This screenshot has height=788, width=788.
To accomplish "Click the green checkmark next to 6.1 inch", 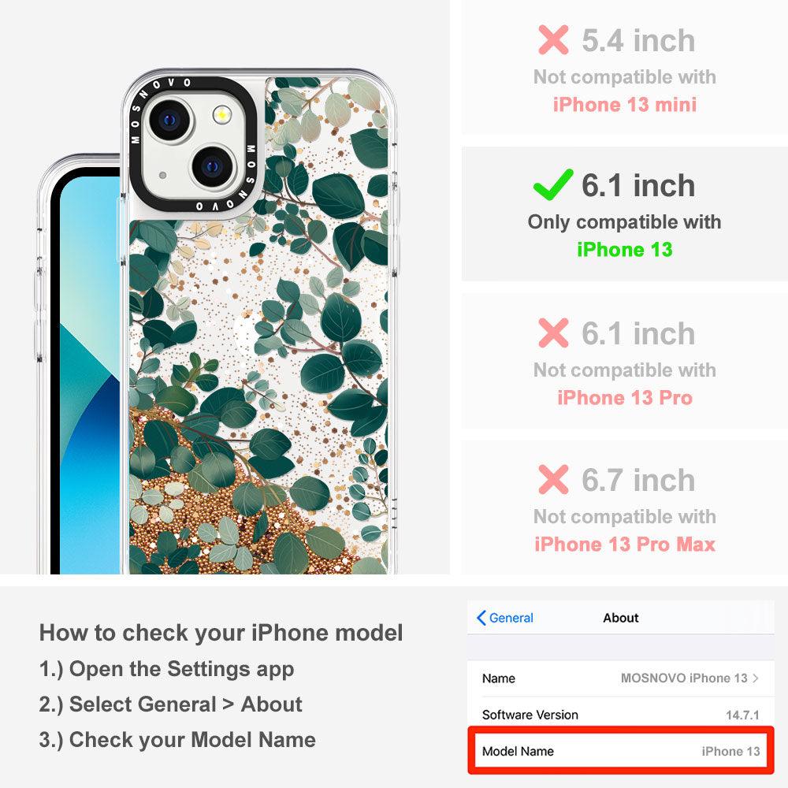I will pos(553,184).
